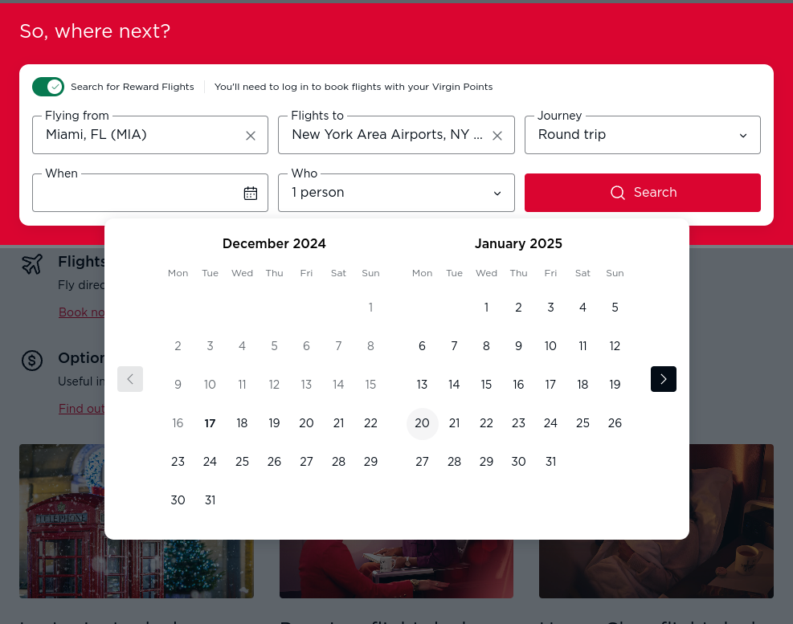
Task: Select December 27 in the calendar
Action: (x=306, y=462)
